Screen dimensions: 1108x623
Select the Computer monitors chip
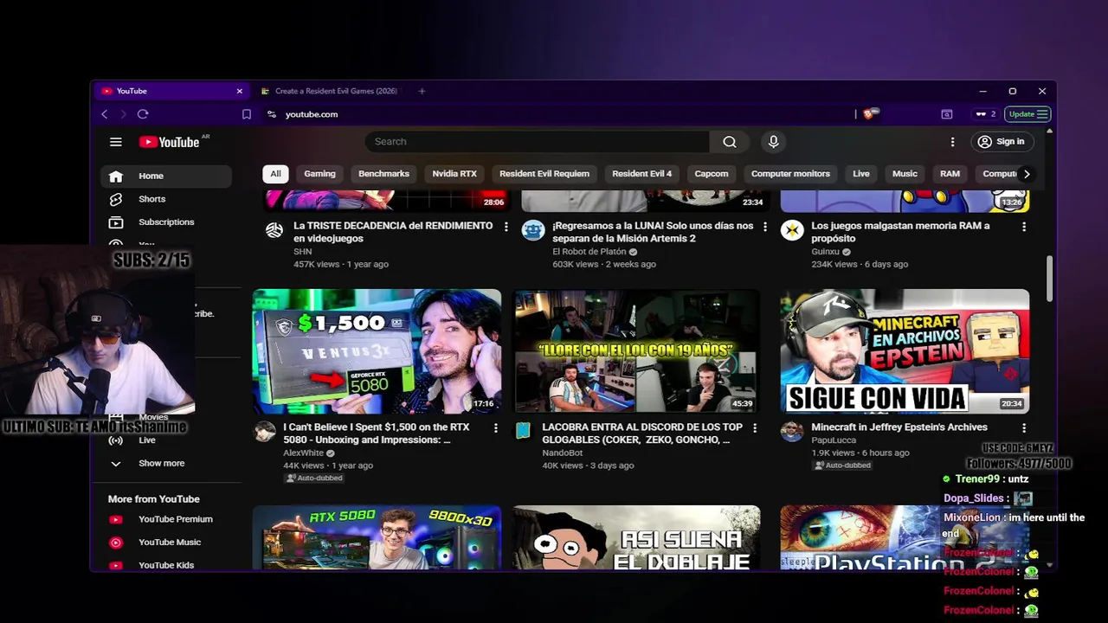[790, 174]
